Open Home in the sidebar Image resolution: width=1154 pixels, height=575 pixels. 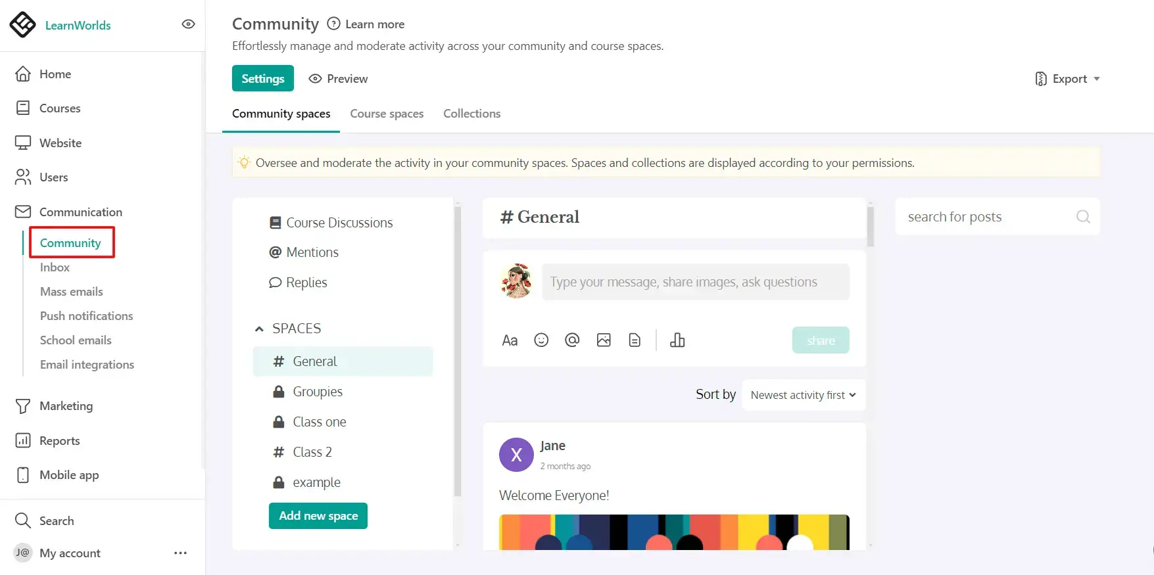click(55, 74)
